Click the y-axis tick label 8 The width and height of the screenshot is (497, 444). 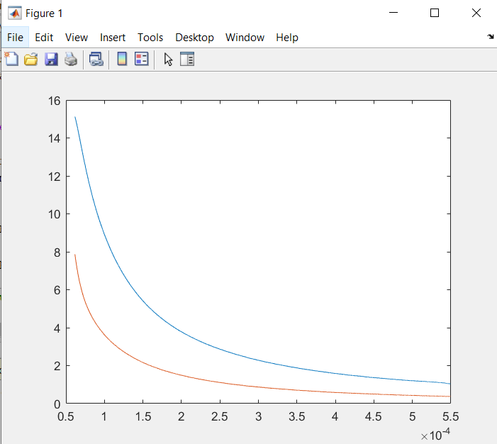point(57,252)
